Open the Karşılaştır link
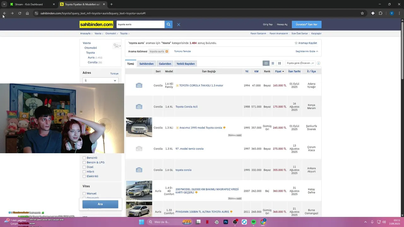The image size is (404, 227). (x=316, y=33)
